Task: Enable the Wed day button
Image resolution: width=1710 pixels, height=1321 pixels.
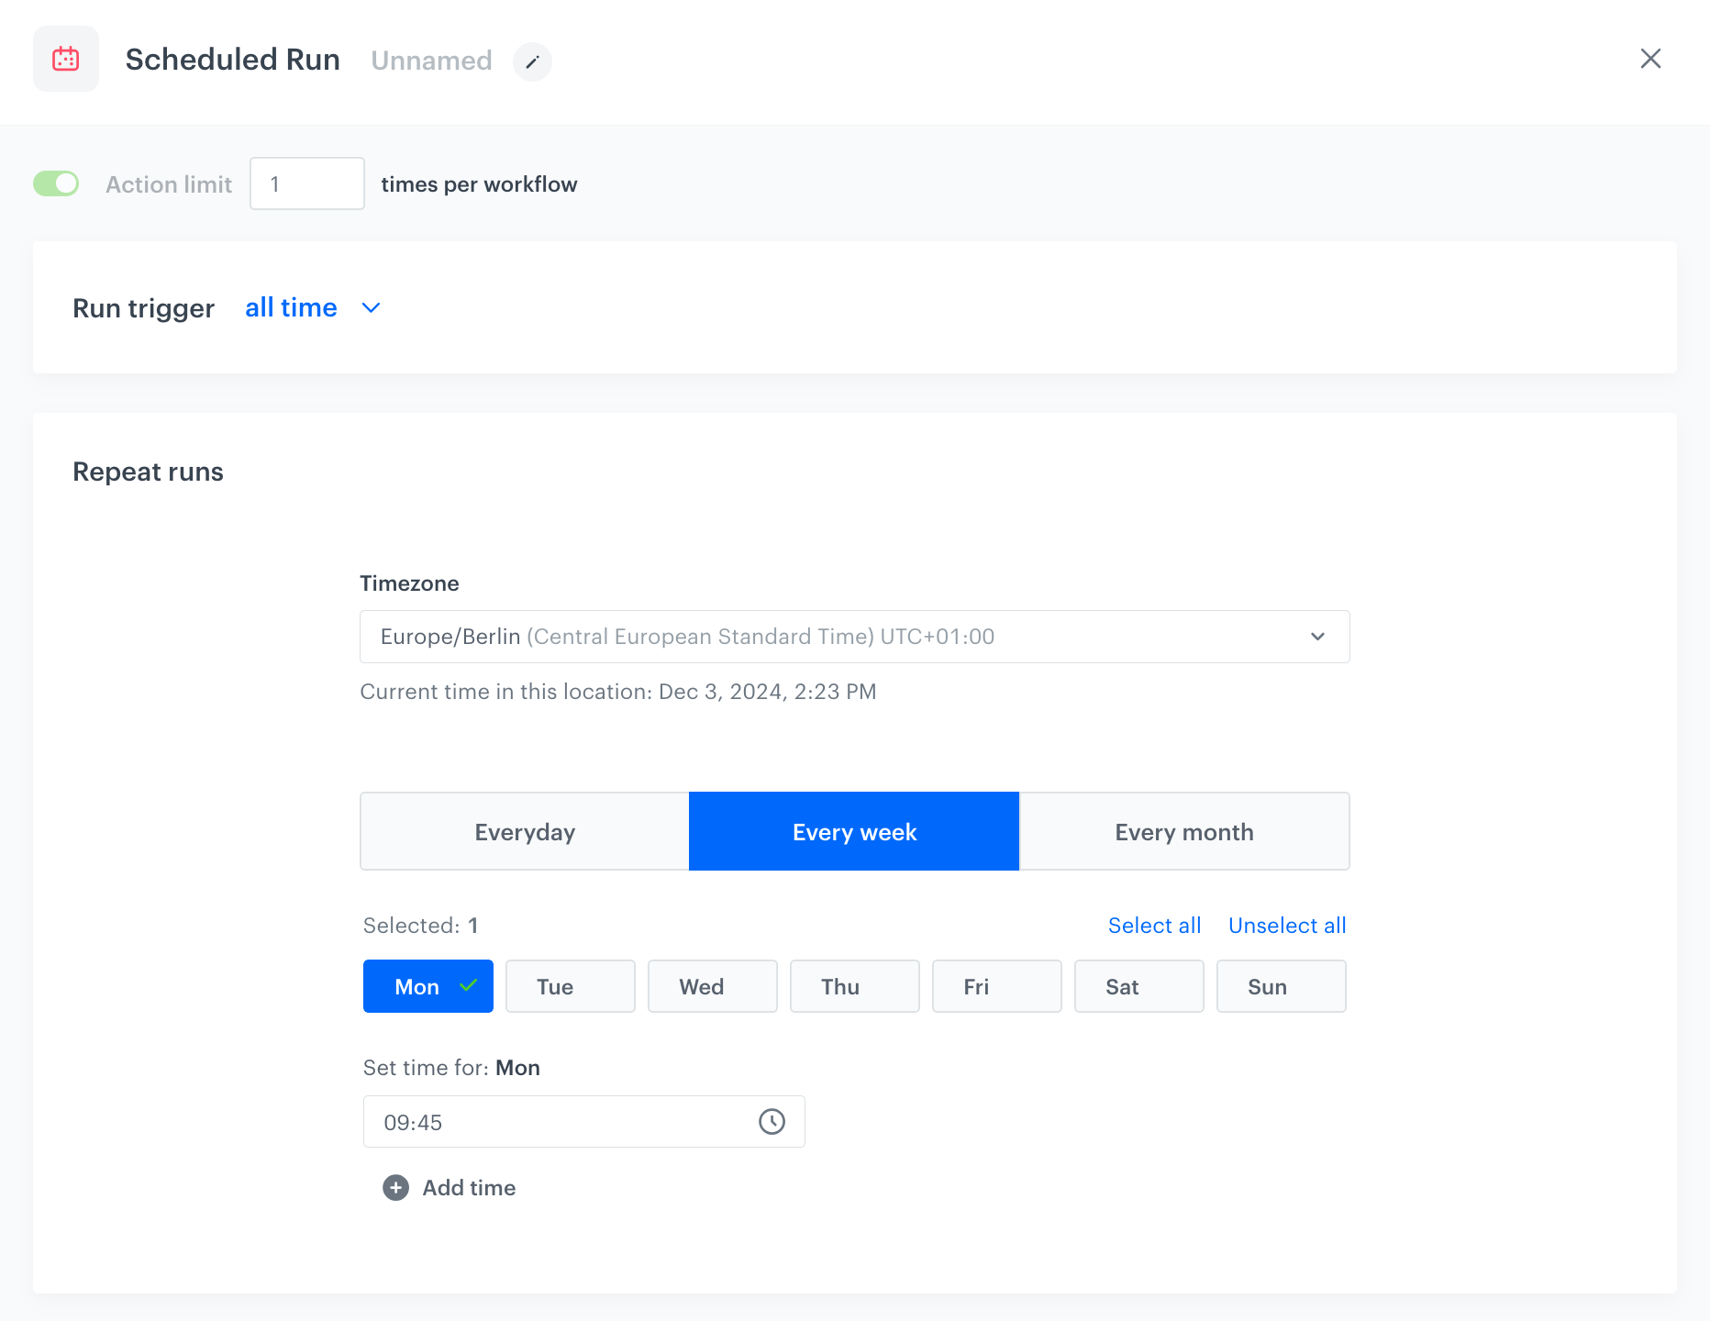Action: pos(712,986)
